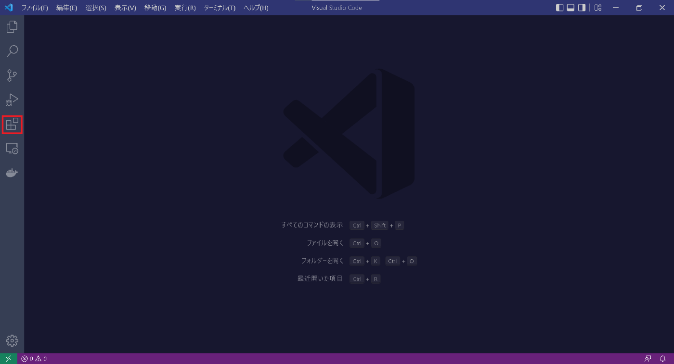Click the feedback icon in status bar
This screenshot has height=364, width=674.
click(x=648, y=359)
